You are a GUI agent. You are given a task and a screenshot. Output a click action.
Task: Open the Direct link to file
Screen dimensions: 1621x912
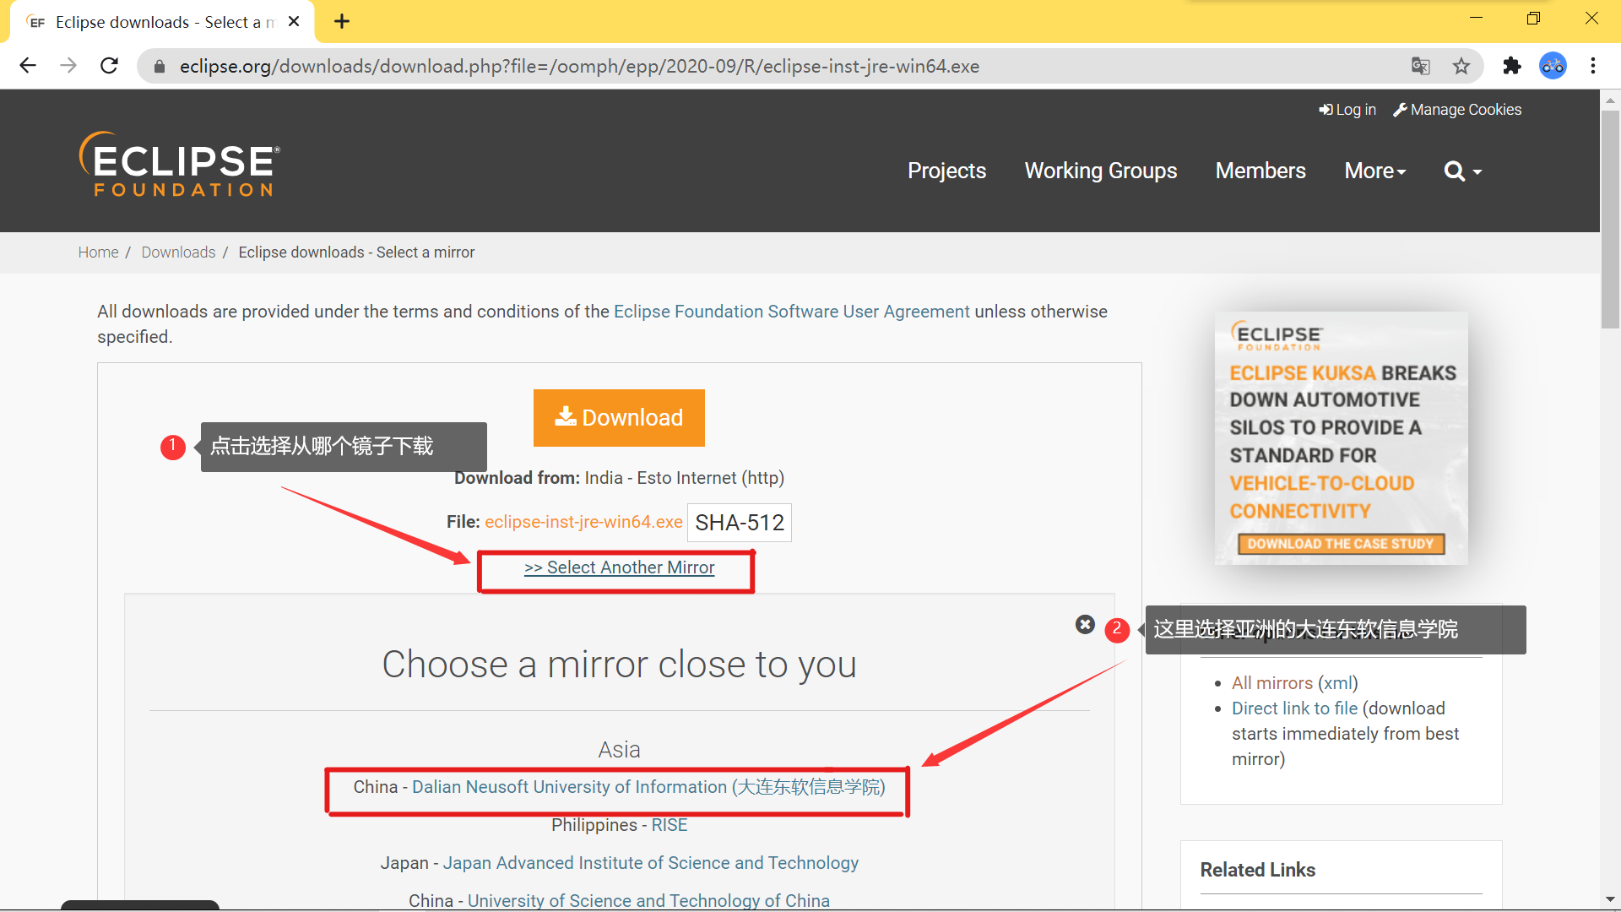point(1295,708)
